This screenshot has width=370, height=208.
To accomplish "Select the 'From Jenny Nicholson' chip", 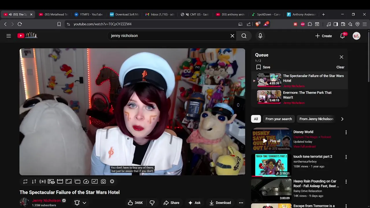I will [x=316, y=119].
